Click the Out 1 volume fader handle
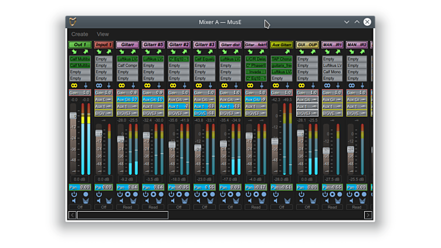Screen dimensions: 441x248 point(73,115)
